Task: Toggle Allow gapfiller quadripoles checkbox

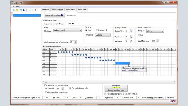Action: [46, 92]
